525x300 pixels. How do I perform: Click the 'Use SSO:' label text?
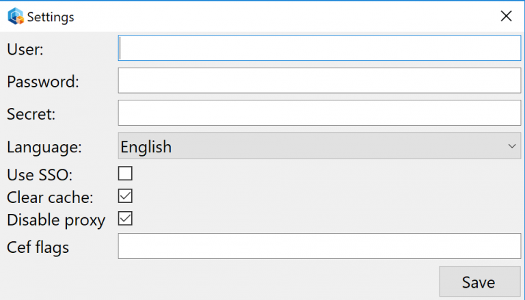[x=40, y=175]
